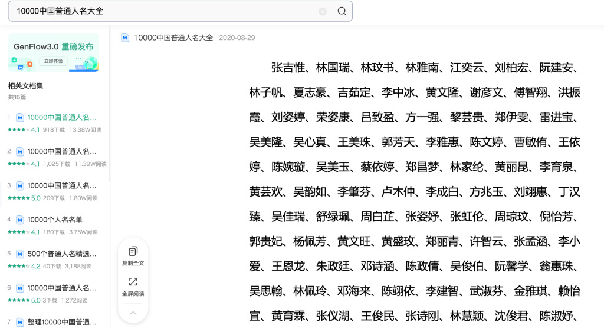604x329 pixels.
Task: Click inside the search input field
Action: click(165, 11)
